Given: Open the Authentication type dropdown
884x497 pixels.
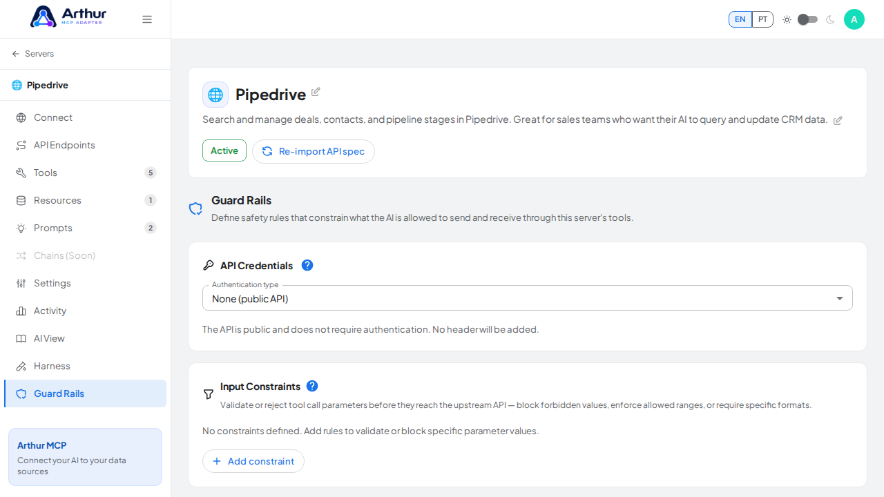Looking at the screenshot, I should [528, 298].
